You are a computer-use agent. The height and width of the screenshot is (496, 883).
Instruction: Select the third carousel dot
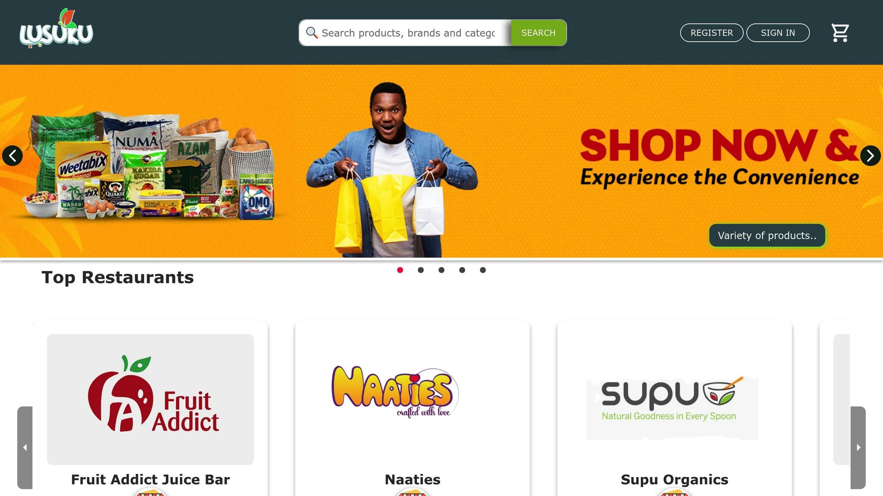click(x=441, y=270)
